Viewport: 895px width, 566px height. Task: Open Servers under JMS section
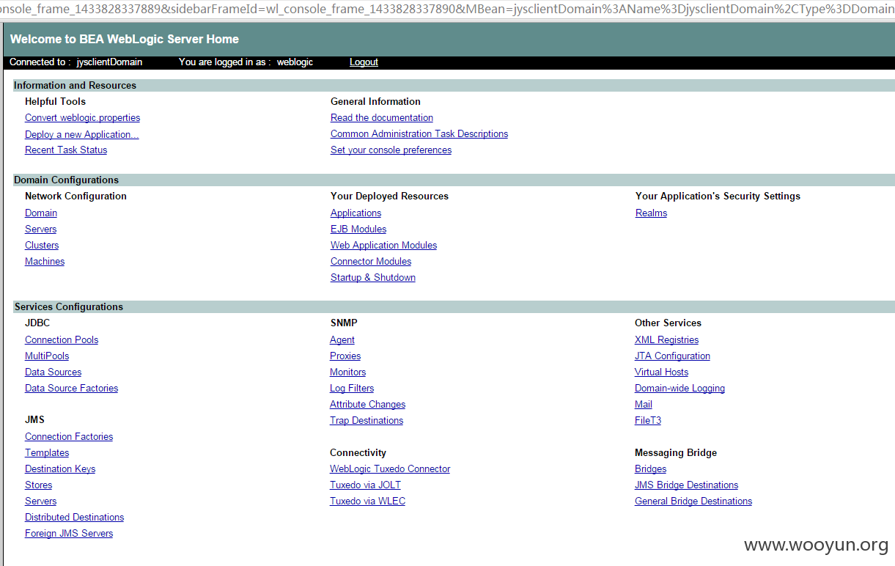pos(40,501)
